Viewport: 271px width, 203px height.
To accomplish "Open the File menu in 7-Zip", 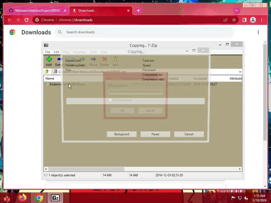I will (48, 52).
